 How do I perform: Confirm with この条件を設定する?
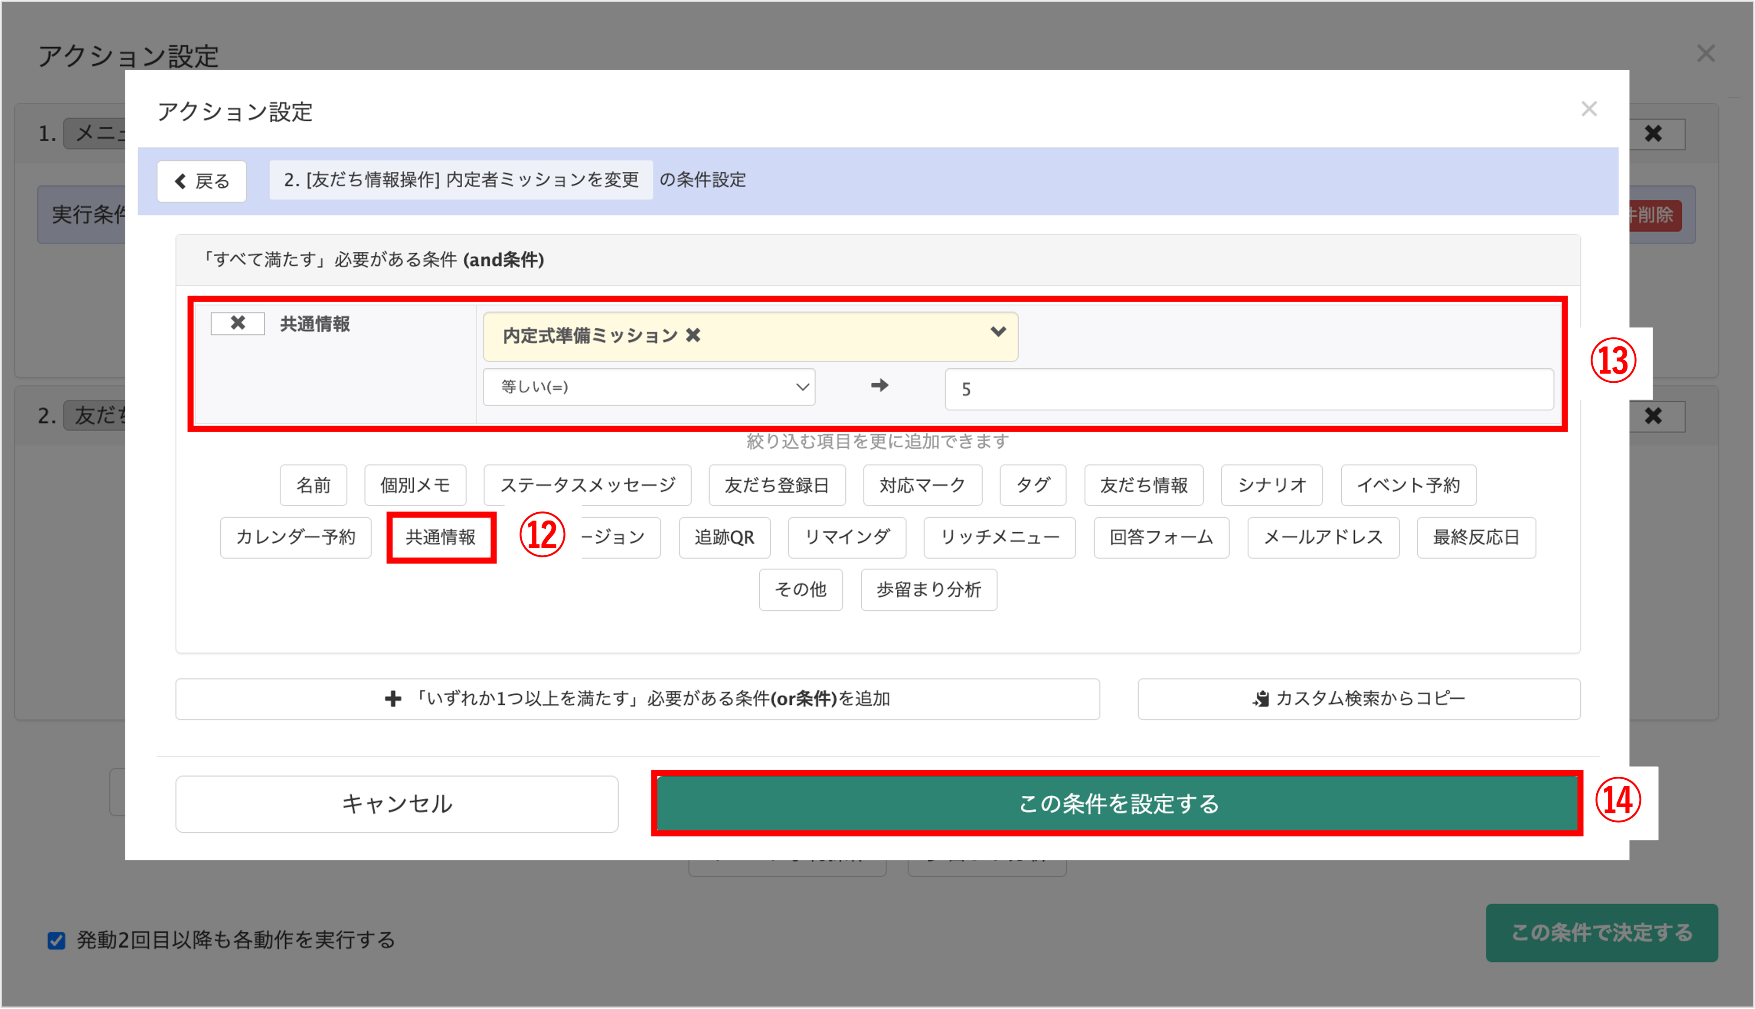pyautogui.click(x=1117, y=804)
